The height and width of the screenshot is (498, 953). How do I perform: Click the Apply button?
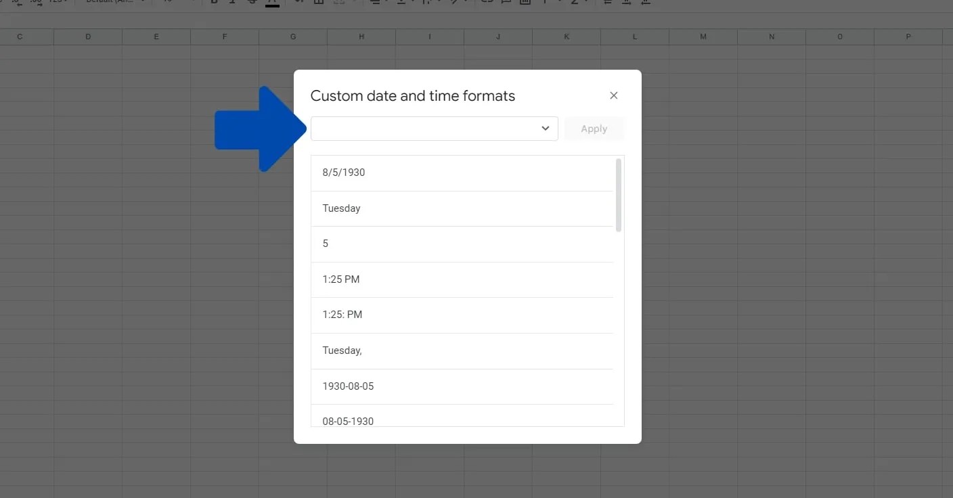tap(594, 129)
